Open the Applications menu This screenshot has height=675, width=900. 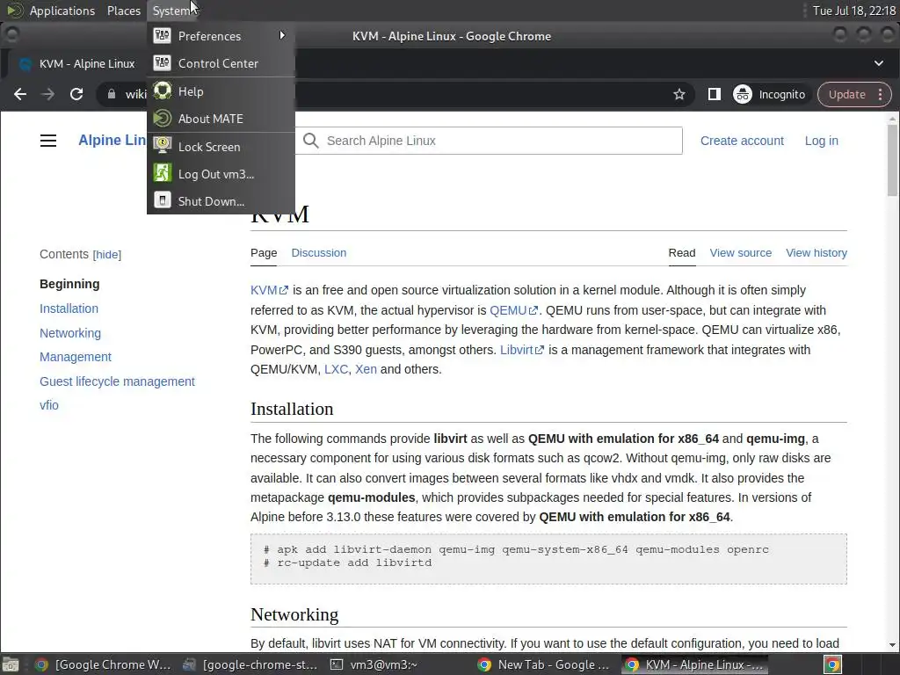tap(62, 11)
